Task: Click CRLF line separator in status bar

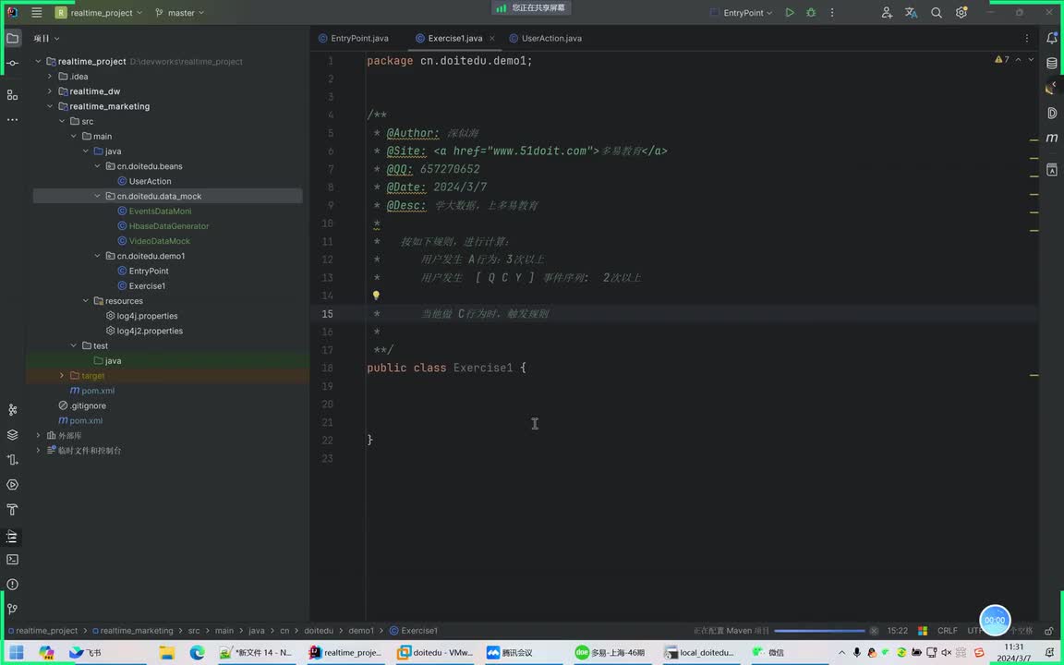Action: tap(948, 631)
